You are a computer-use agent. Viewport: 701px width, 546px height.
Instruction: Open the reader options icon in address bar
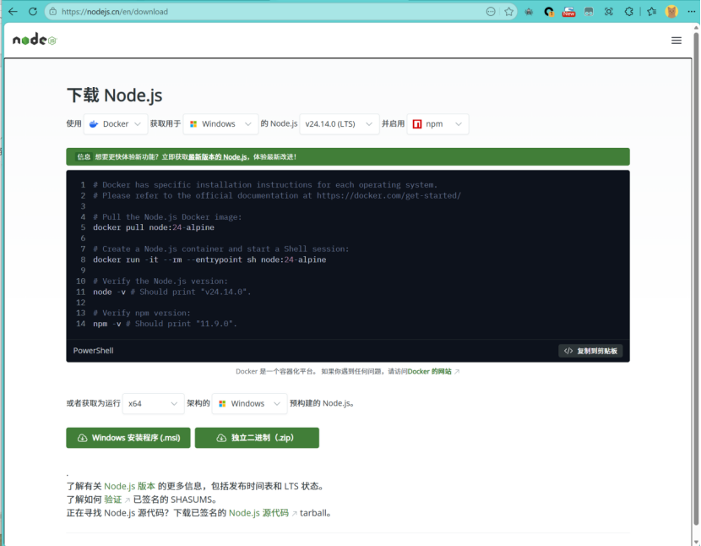click(x=491, y=12)
